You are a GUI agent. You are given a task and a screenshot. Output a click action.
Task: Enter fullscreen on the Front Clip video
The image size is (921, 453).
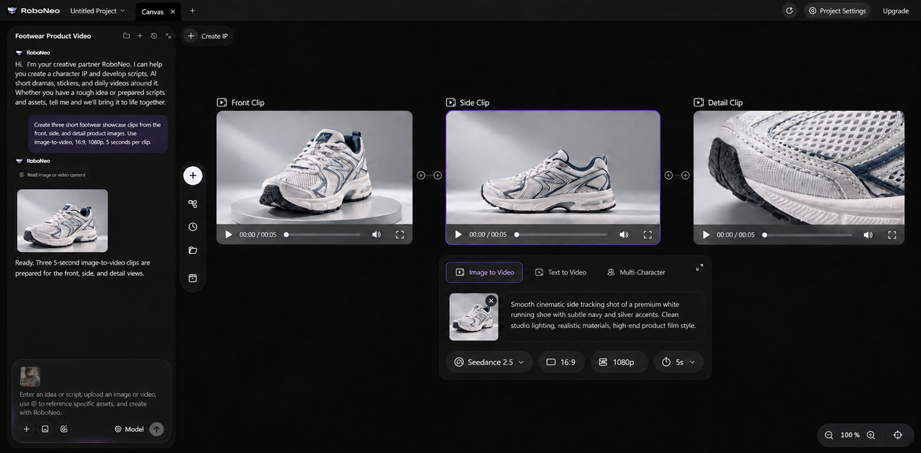pyautogui.click(x=399, y=234)
